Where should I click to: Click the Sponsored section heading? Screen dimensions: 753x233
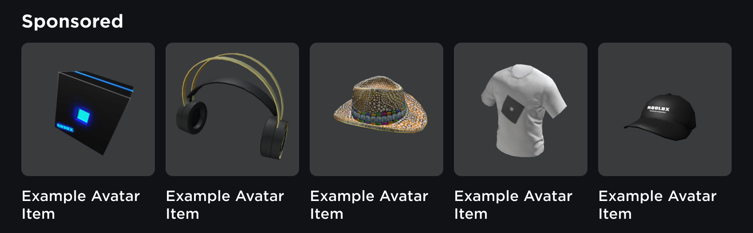(x=73, y=21)
